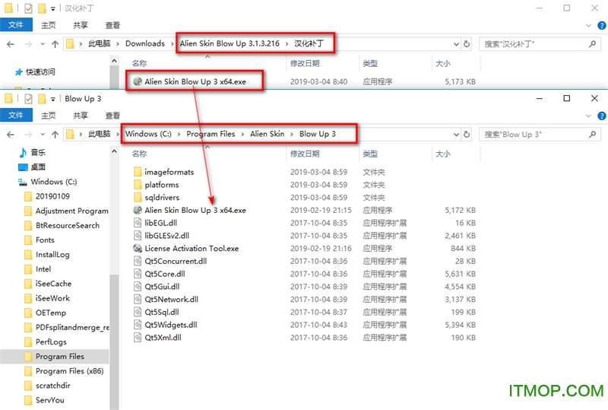Click the forward arrow in Blow Up 3 window
Image resolution: width=608 pixels, height=410 pixels.
[x=28, y=135]
